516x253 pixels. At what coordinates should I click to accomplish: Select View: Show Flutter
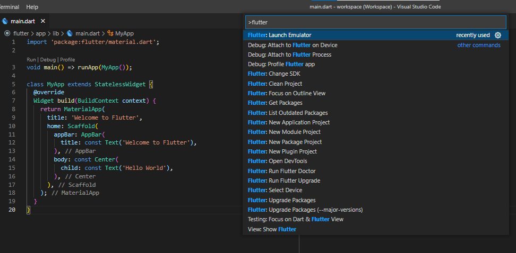[x=376, y=229]
